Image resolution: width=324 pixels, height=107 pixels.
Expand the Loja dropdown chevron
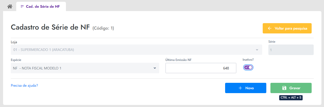coord(257,50)
